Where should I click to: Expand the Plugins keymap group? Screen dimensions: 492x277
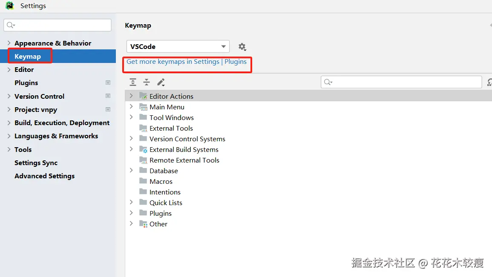131,213
